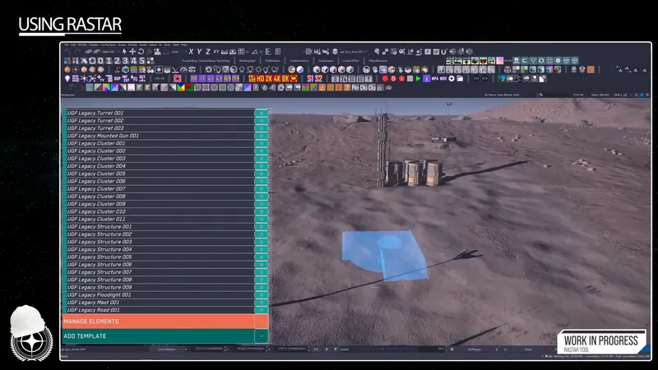Image resolution: width=658 pixels, height=370 pixels.
Task: Toggle layer number 1
Action: [x=109, y=61]
